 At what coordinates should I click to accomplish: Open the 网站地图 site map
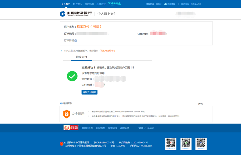pos(101,128)
